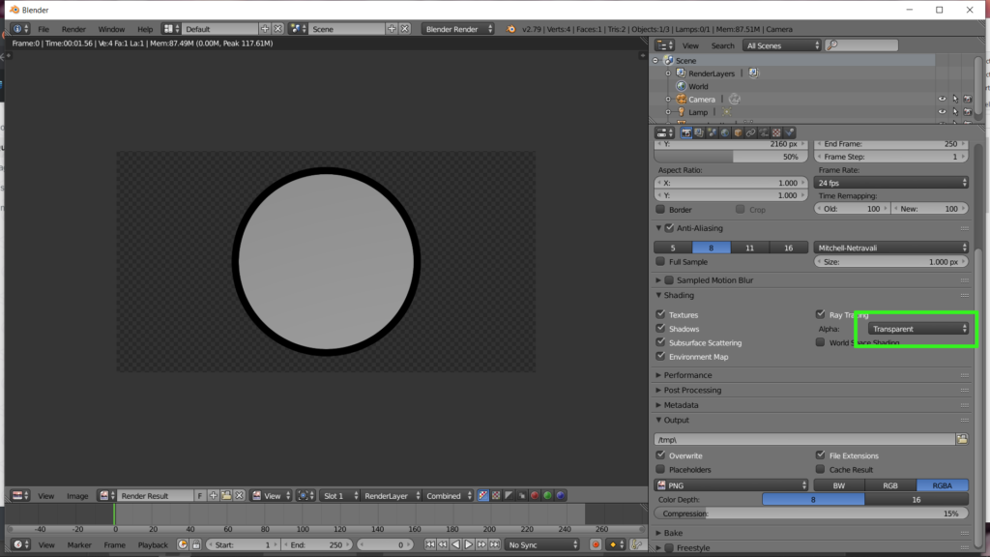Disable the Shadows checkbox
The width and height of the screenshot is (990, 557).
[x=661, y=329]
